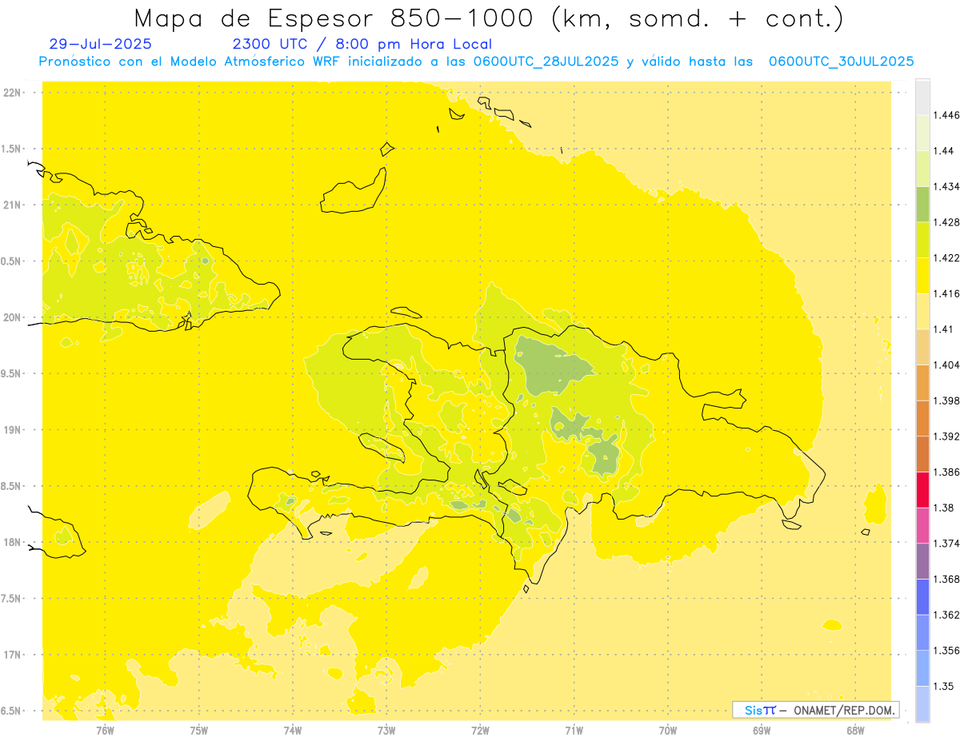Image resolution: width=960 pixels, height=741 pixels.
Task: Click the red legend swatch above 1.38
Action: coord(922,489)
